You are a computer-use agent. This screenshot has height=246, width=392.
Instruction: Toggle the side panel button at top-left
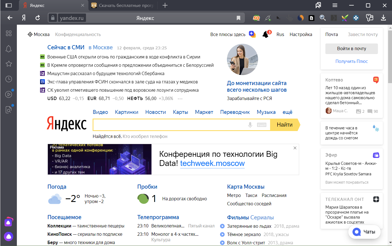point(9,5)
